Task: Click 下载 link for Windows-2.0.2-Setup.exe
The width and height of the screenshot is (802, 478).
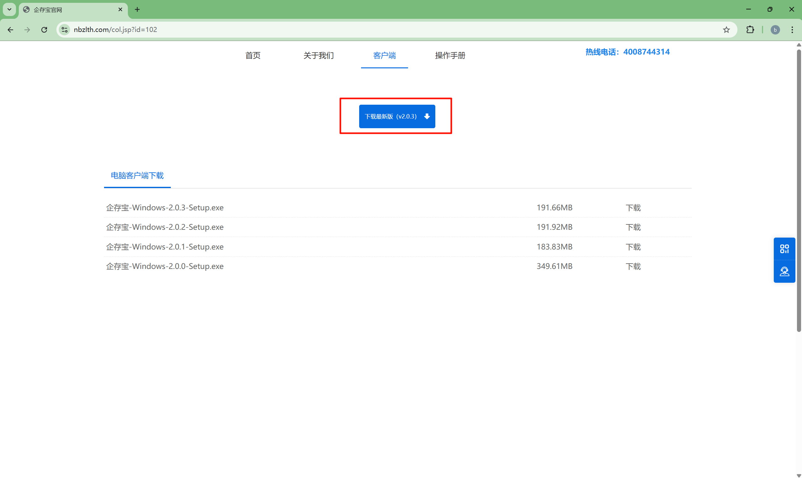Action: [x=633, y=227]
